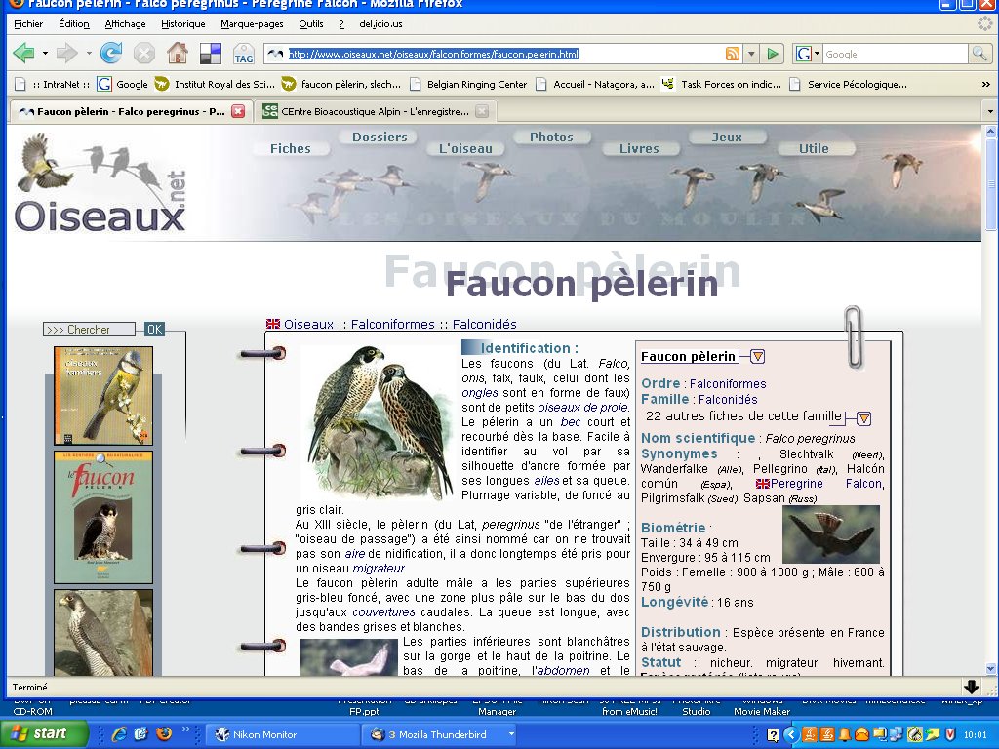Close the Faucon pèlerin tab
Viewport: 999px width, 749px height.
point(238,112)
